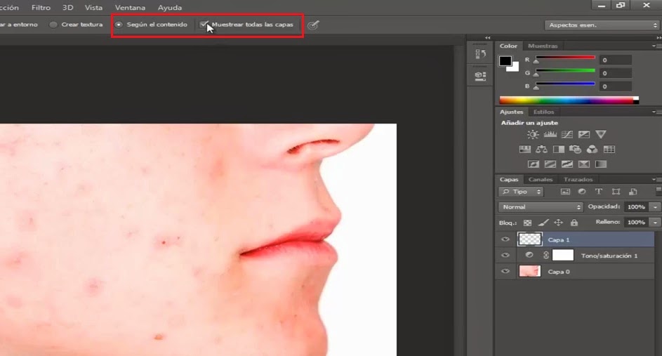This screenshot has height=356, width=662.
Task: Toggle lock all padlock
Action: coord(574,223)
